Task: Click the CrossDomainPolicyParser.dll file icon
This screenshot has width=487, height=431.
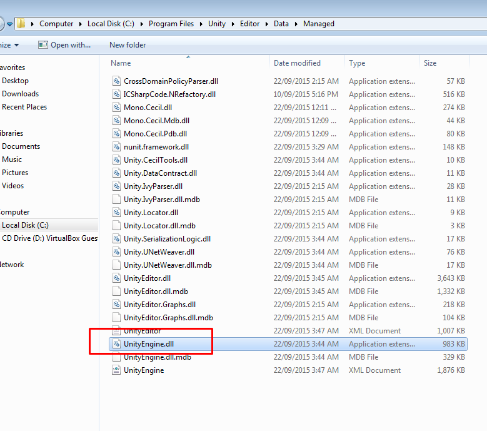Action: tap(116, 81)
